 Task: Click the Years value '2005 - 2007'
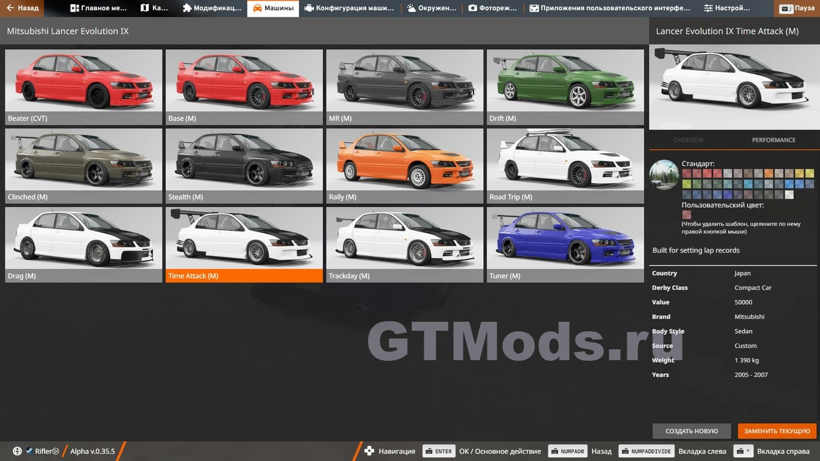751,375
